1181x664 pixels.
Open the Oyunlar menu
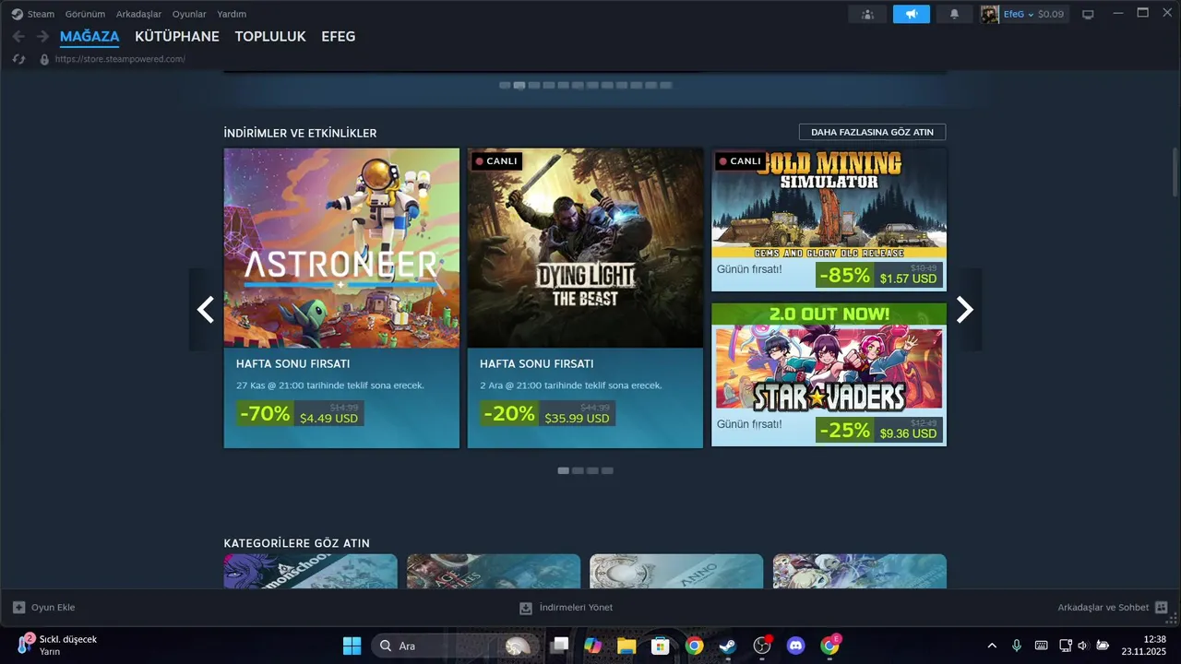click(189, 14)
